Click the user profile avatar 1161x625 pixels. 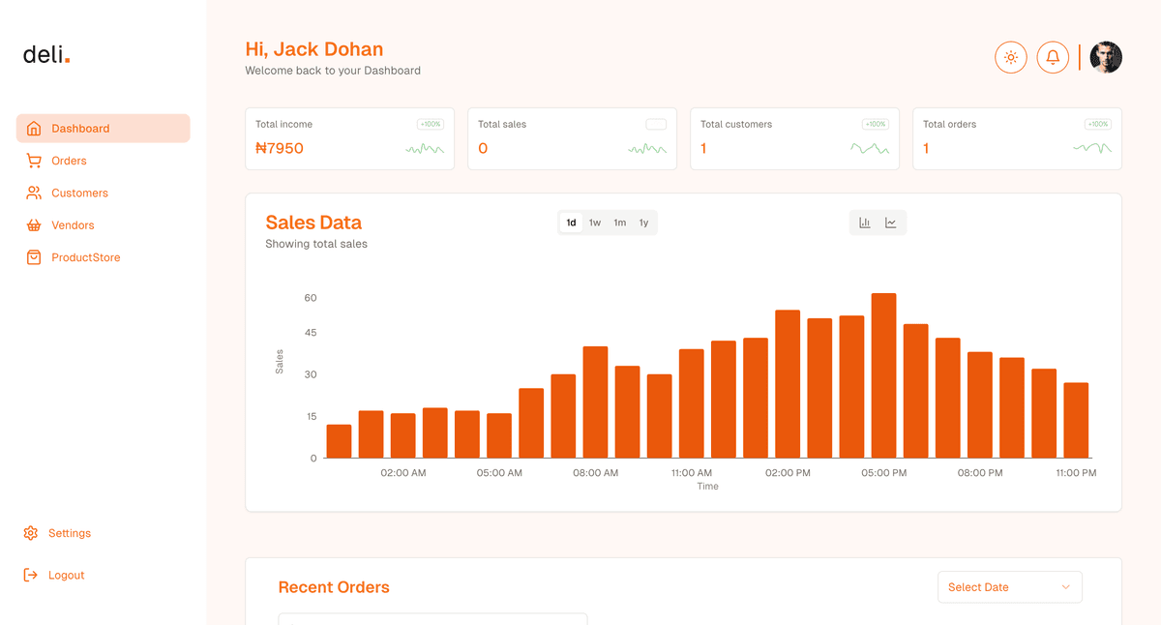click(1106, 57)
